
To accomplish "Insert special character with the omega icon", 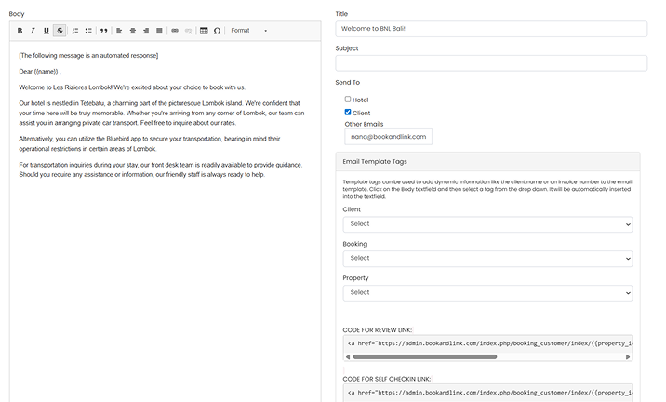I will point(217,31).
